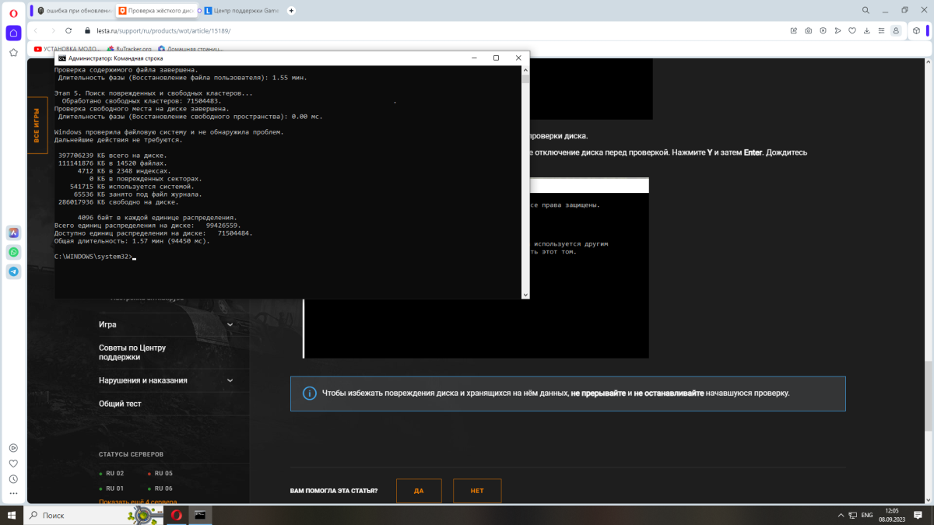Click the edit page pencil toolbar icon
The height and width of the screenshot is (525, 934).
point(794,30)
